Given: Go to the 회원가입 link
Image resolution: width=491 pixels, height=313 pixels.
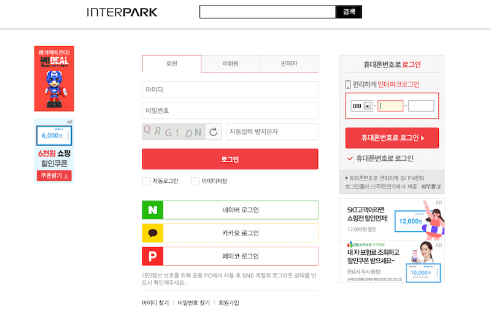Looking at the screenshot, I should tap(229, 303).
